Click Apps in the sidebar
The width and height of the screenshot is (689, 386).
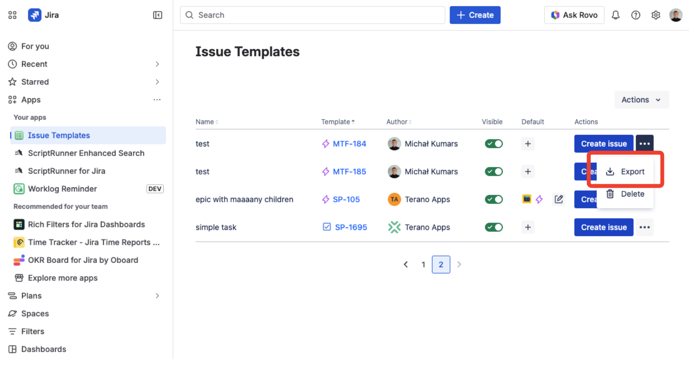click(x=31, y=100)
